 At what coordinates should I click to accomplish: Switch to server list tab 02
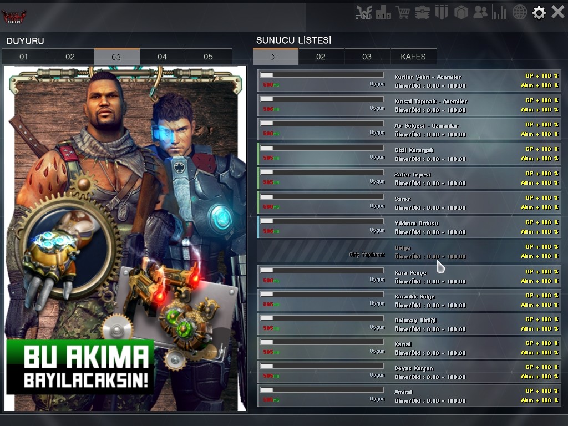pos(321,57)
